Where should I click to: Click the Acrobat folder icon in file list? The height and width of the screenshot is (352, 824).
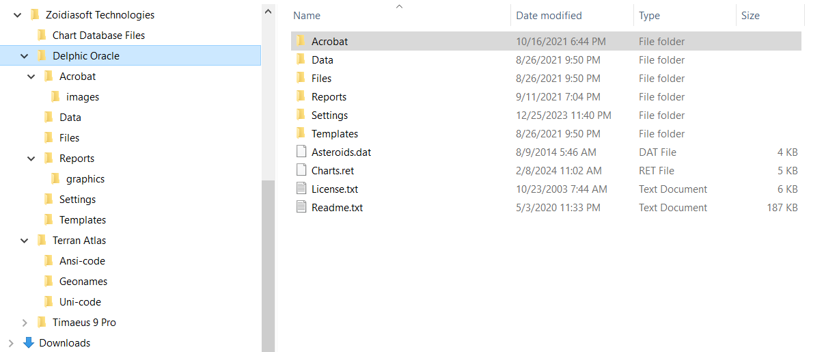pos(301,41)
